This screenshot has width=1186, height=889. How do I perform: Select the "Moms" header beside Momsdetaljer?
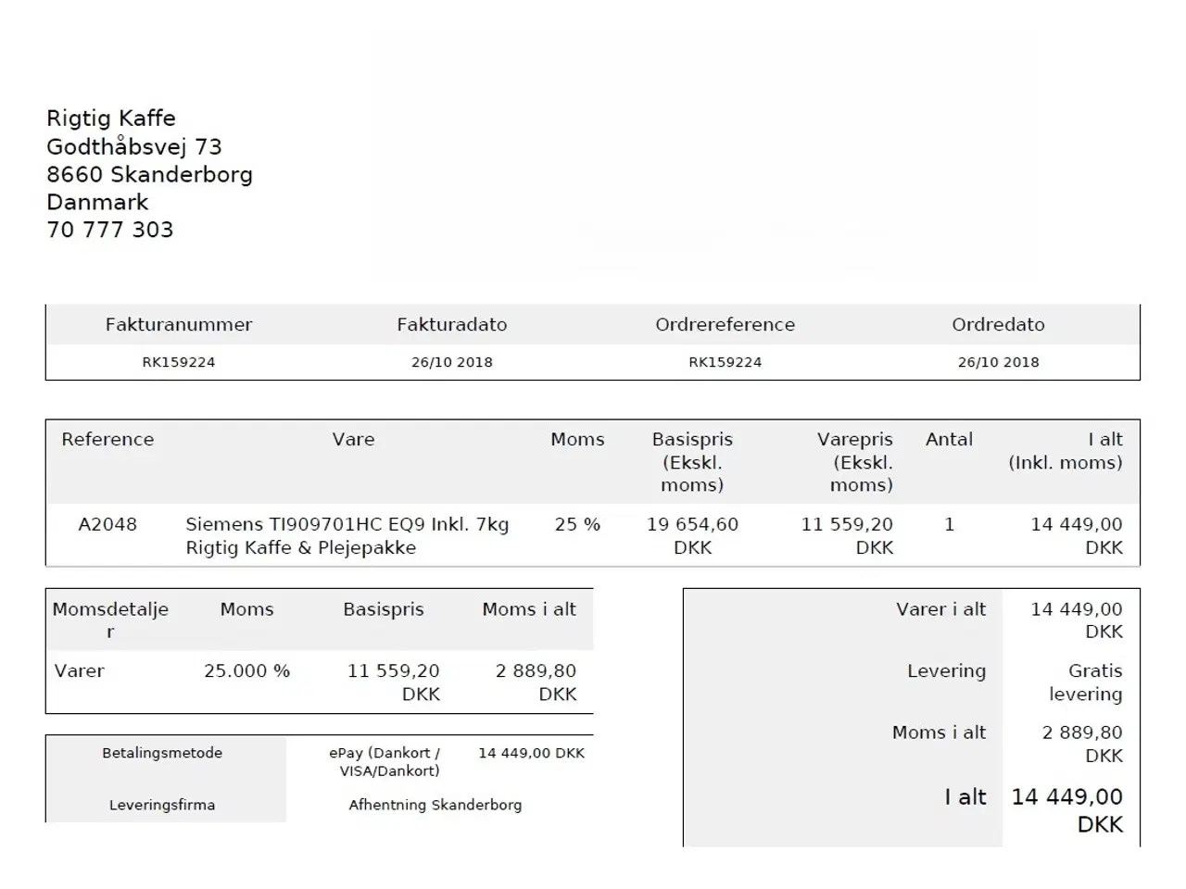(x=246, y=609)
